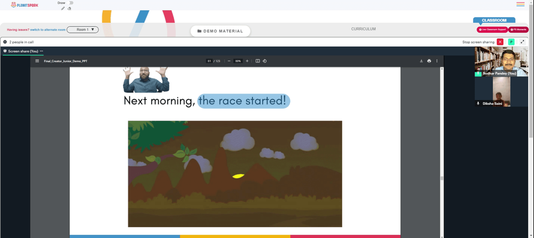Expand call to fullscreen
Image resolution: width=534 pixels, height=238 pixels.
point(522,42)
